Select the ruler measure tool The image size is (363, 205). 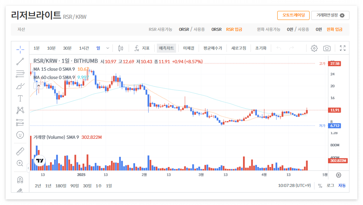pyautogui.click(x=20, y=151)
